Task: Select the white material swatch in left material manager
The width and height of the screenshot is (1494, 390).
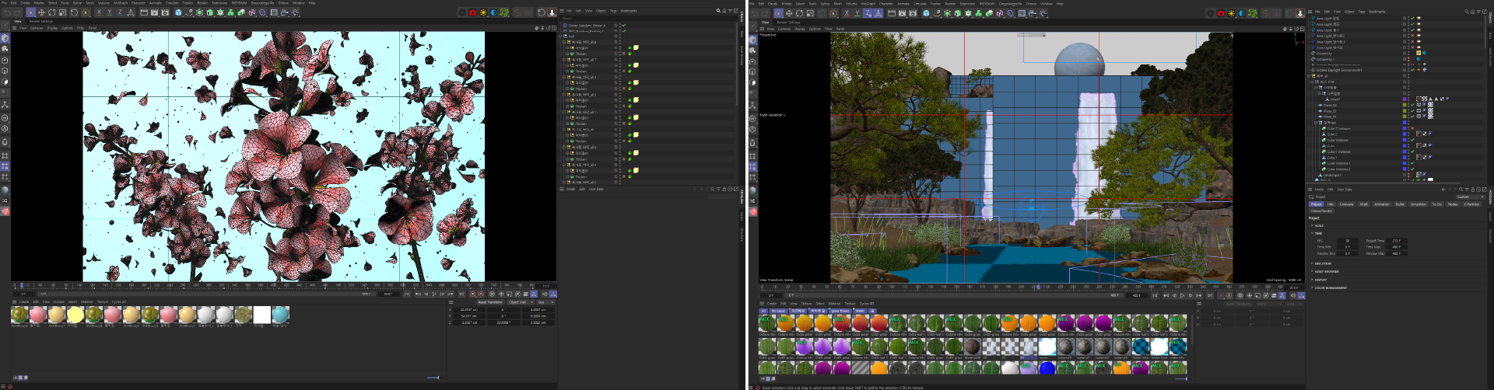Action: (x=261, y=314)
